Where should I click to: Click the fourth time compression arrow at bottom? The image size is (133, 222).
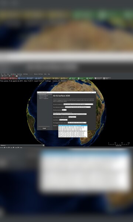point(18,148)
